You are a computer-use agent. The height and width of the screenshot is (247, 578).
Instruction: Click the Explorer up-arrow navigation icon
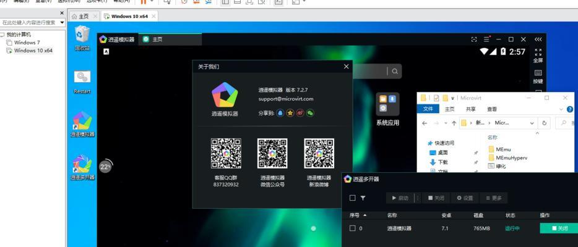tap(454, 123)
